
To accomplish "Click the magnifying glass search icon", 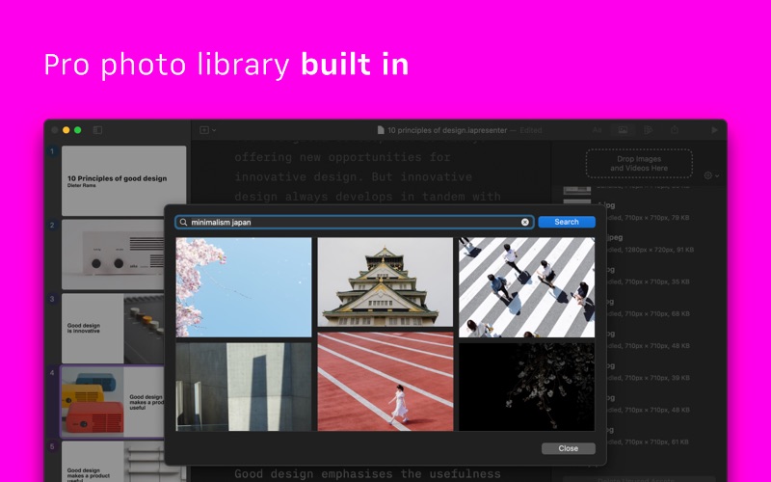I will pos(183,223).
